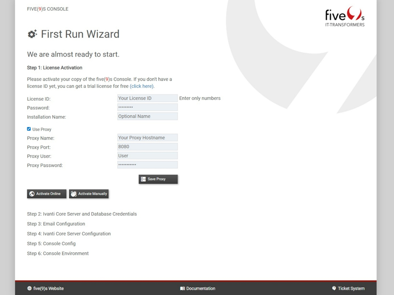The height and width of the screenshot is (295, 394).
Task: Click the globe icon beside five(9)s Website
Action: click(x=30, y=288)
